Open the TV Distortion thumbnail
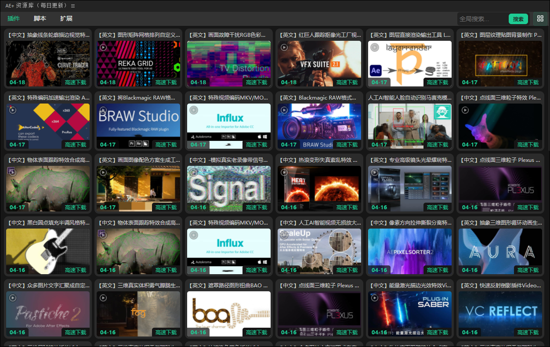Image resolution: width=550 pixels, height=347 pixels. point(229,64)
